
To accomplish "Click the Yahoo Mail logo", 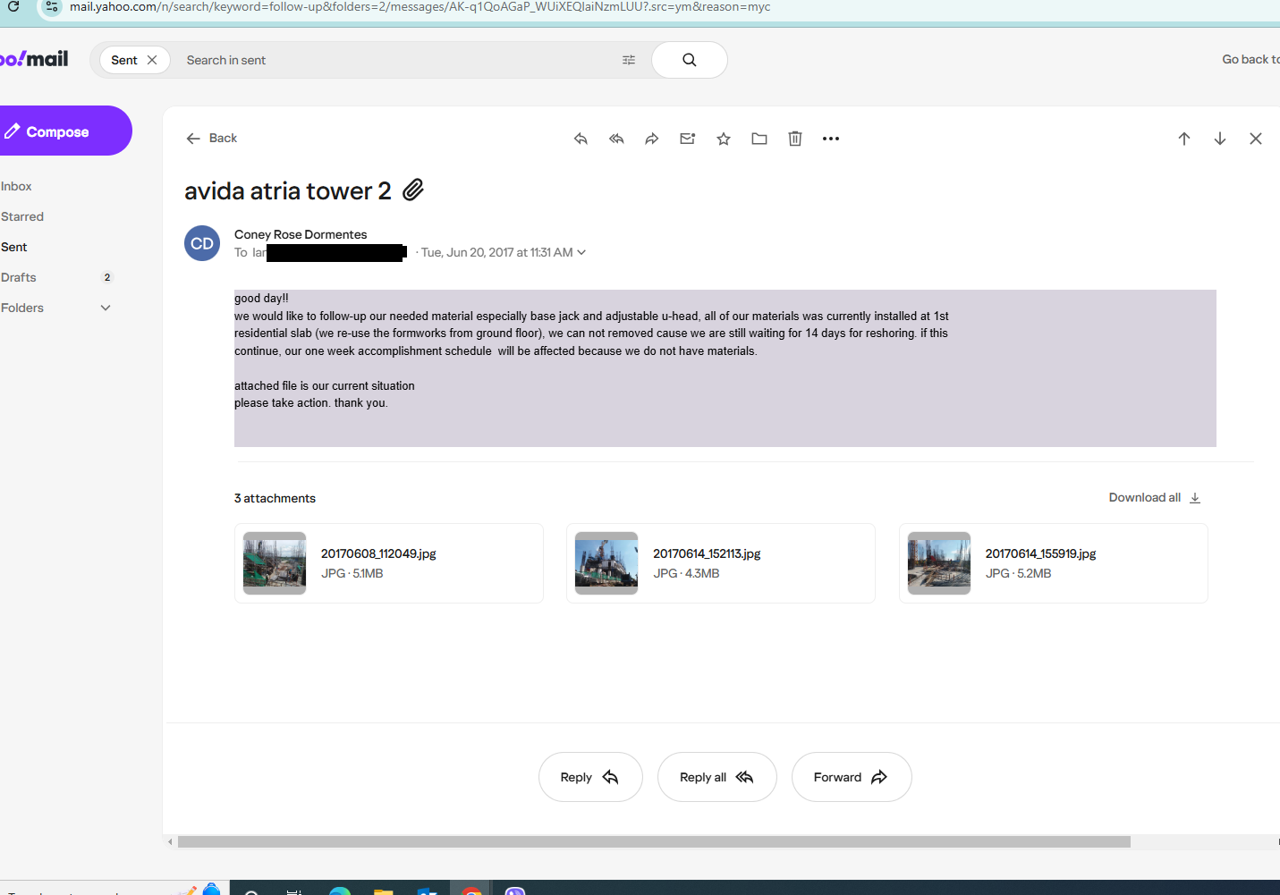I will point(34,59).
